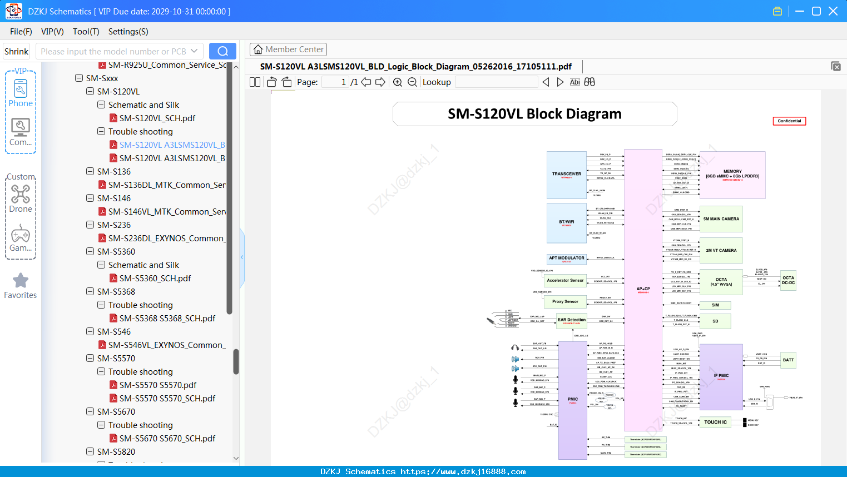This screenshot has height=477, width=847.
Task: Open the Favorites star
Action: coord(21,286)
